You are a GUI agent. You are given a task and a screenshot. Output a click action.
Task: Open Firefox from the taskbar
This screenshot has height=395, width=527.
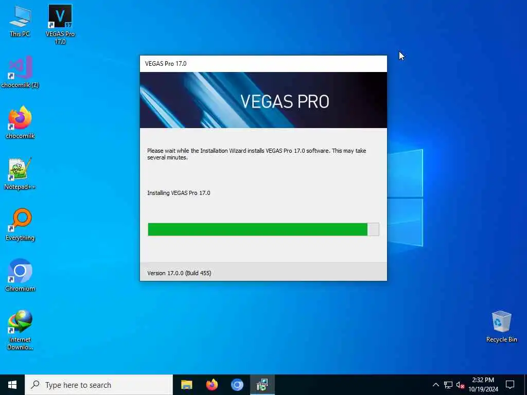212,385
